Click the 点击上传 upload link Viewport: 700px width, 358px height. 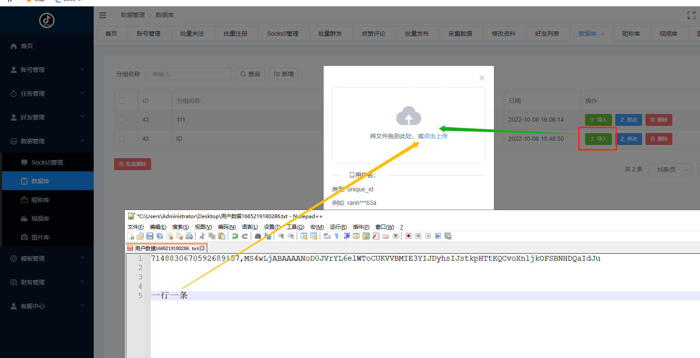point(436,136)
